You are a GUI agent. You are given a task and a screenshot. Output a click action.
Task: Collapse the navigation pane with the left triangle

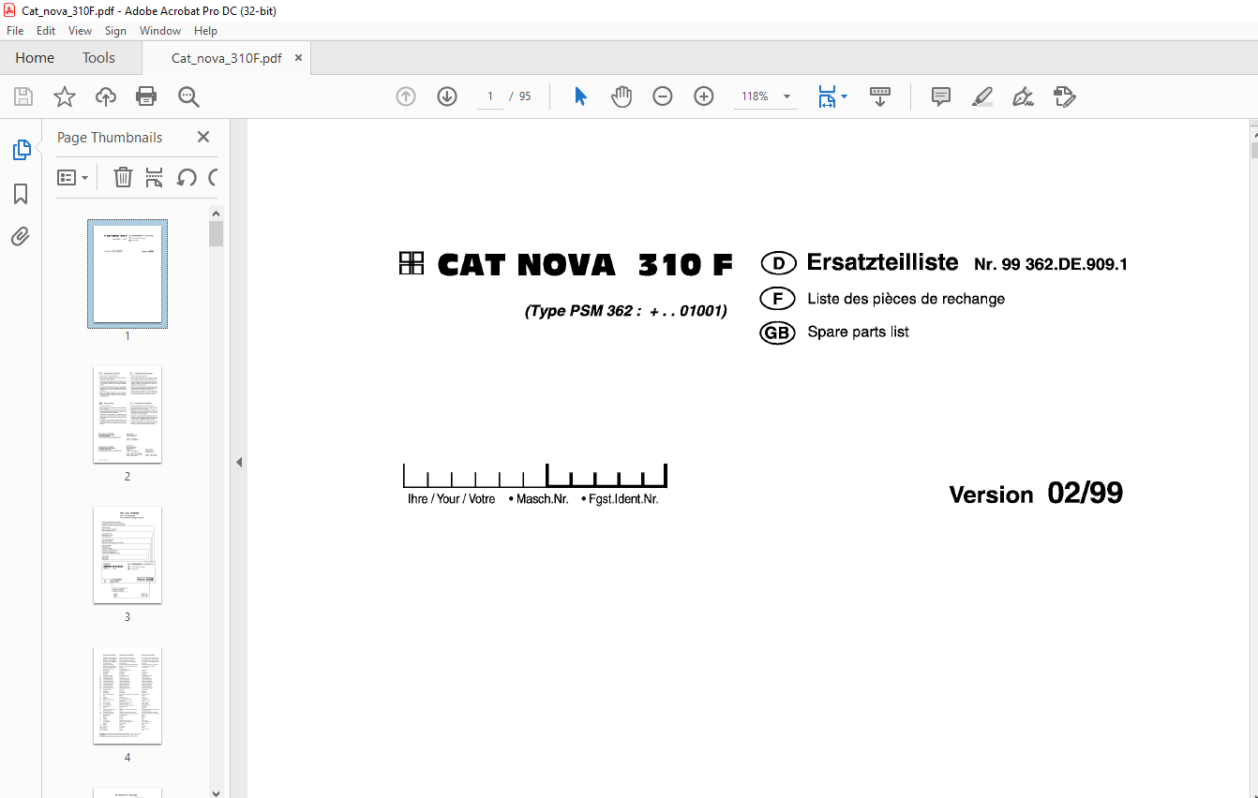(x=238, y=462)
